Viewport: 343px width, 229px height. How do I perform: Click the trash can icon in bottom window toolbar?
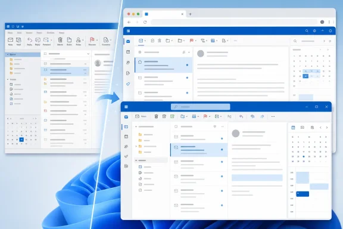[156, 116]
